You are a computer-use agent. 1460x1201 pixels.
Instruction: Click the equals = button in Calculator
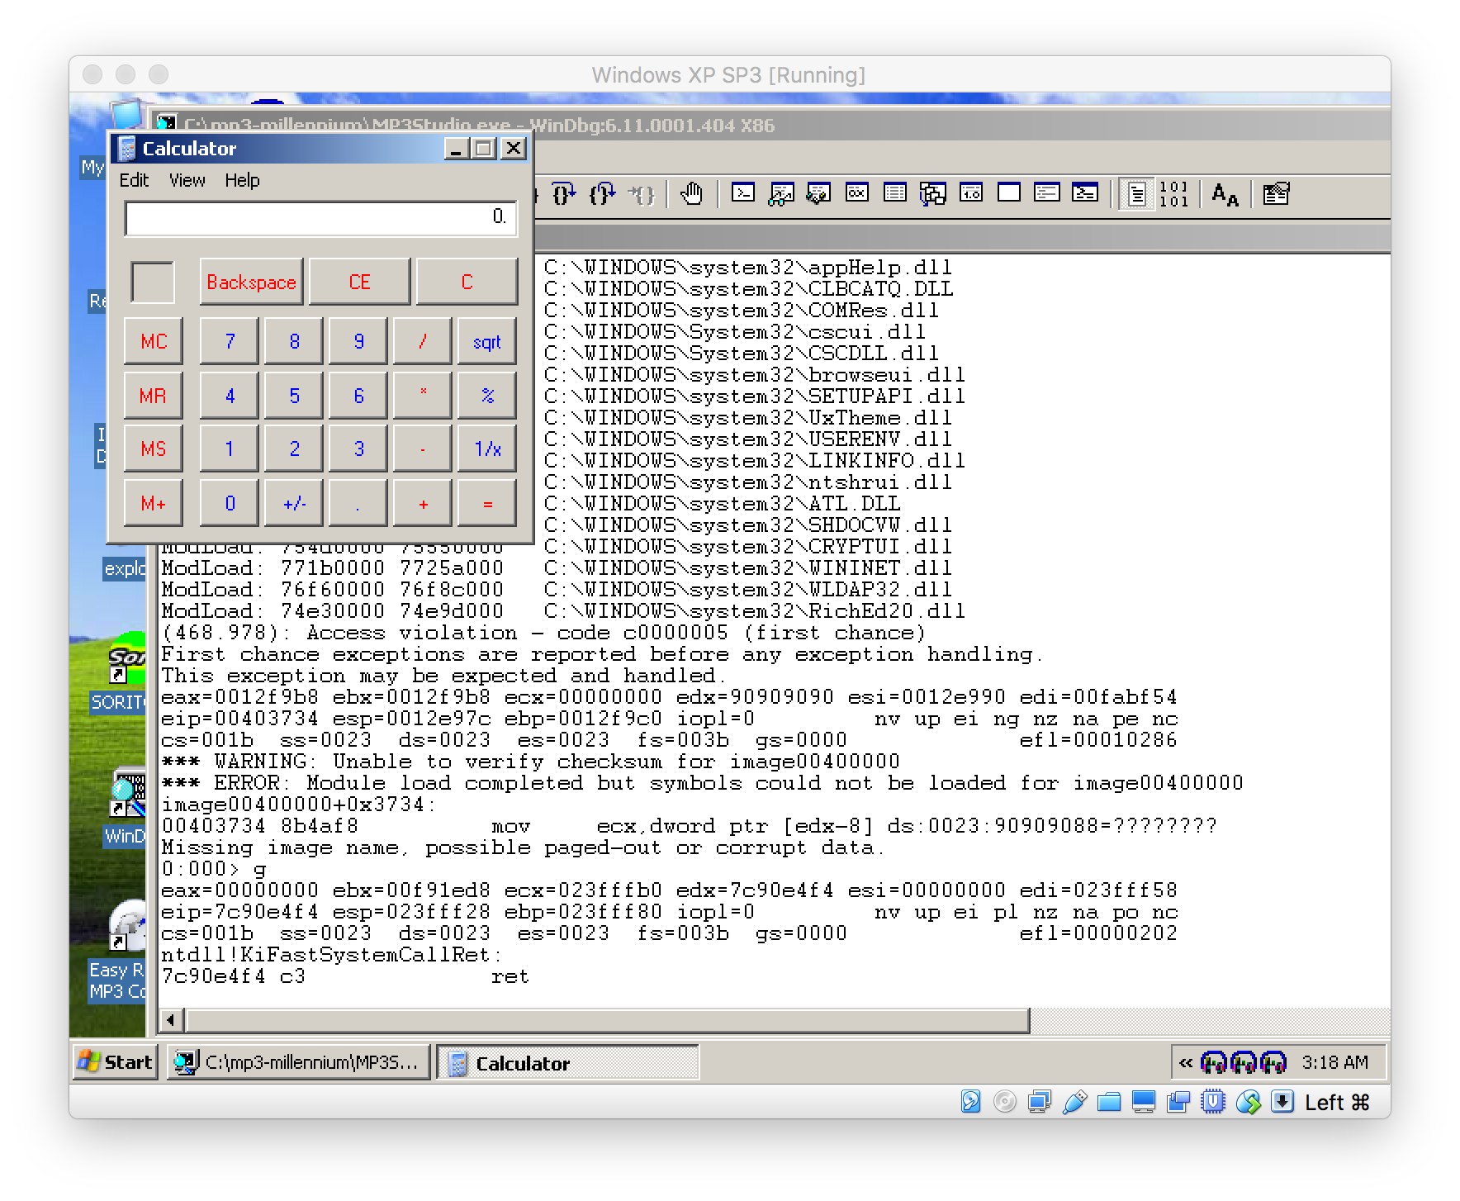click(487, 503)
